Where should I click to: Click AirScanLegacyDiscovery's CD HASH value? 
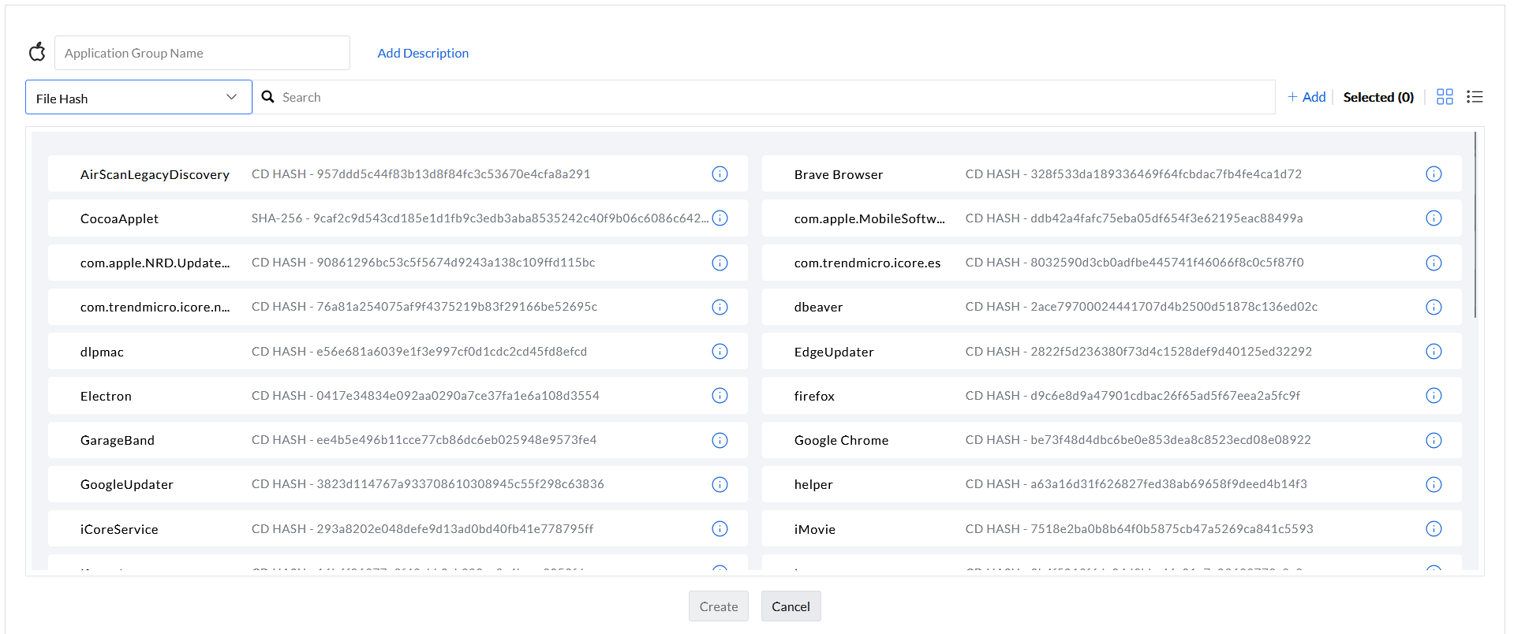click(421, 174)
